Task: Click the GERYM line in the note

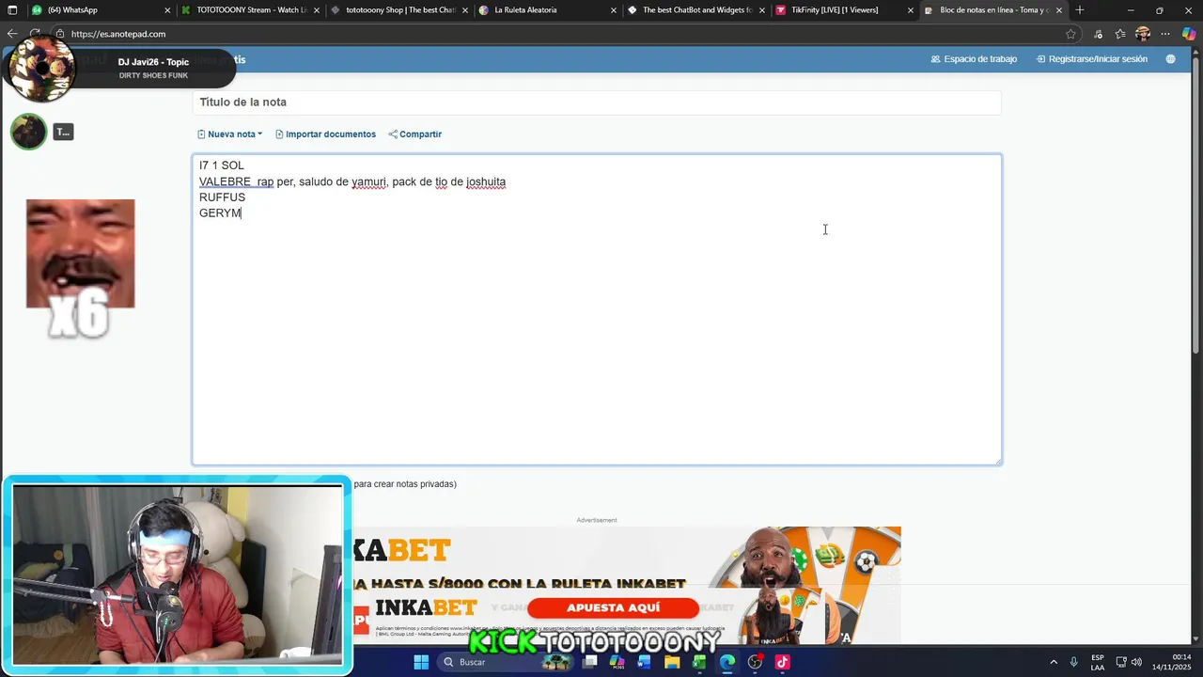Action: tap(220, 213)
